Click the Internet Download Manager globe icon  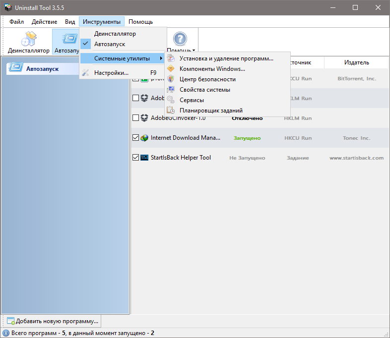(144, 138)
